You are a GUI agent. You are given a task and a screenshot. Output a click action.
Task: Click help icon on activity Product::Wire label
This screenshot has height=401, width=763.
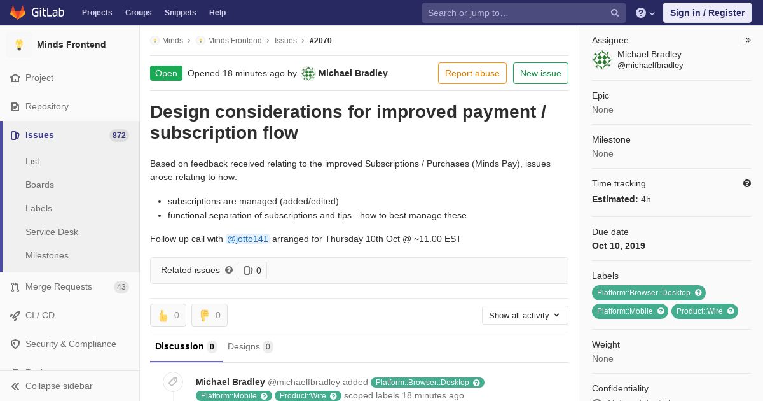[x=334, y=396]
